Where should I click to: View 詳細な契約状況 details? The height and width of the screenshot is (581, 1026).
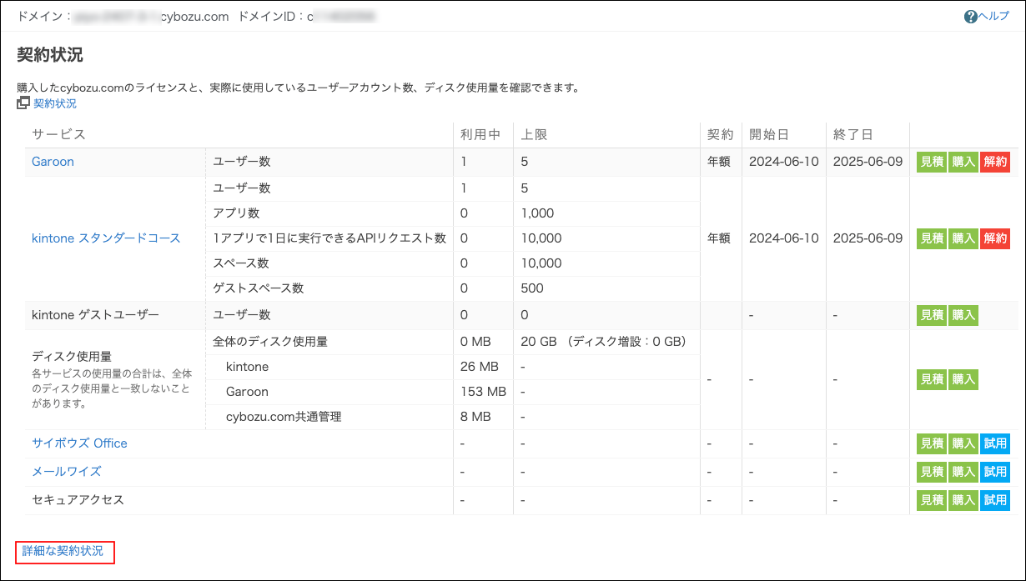[64, 552]
